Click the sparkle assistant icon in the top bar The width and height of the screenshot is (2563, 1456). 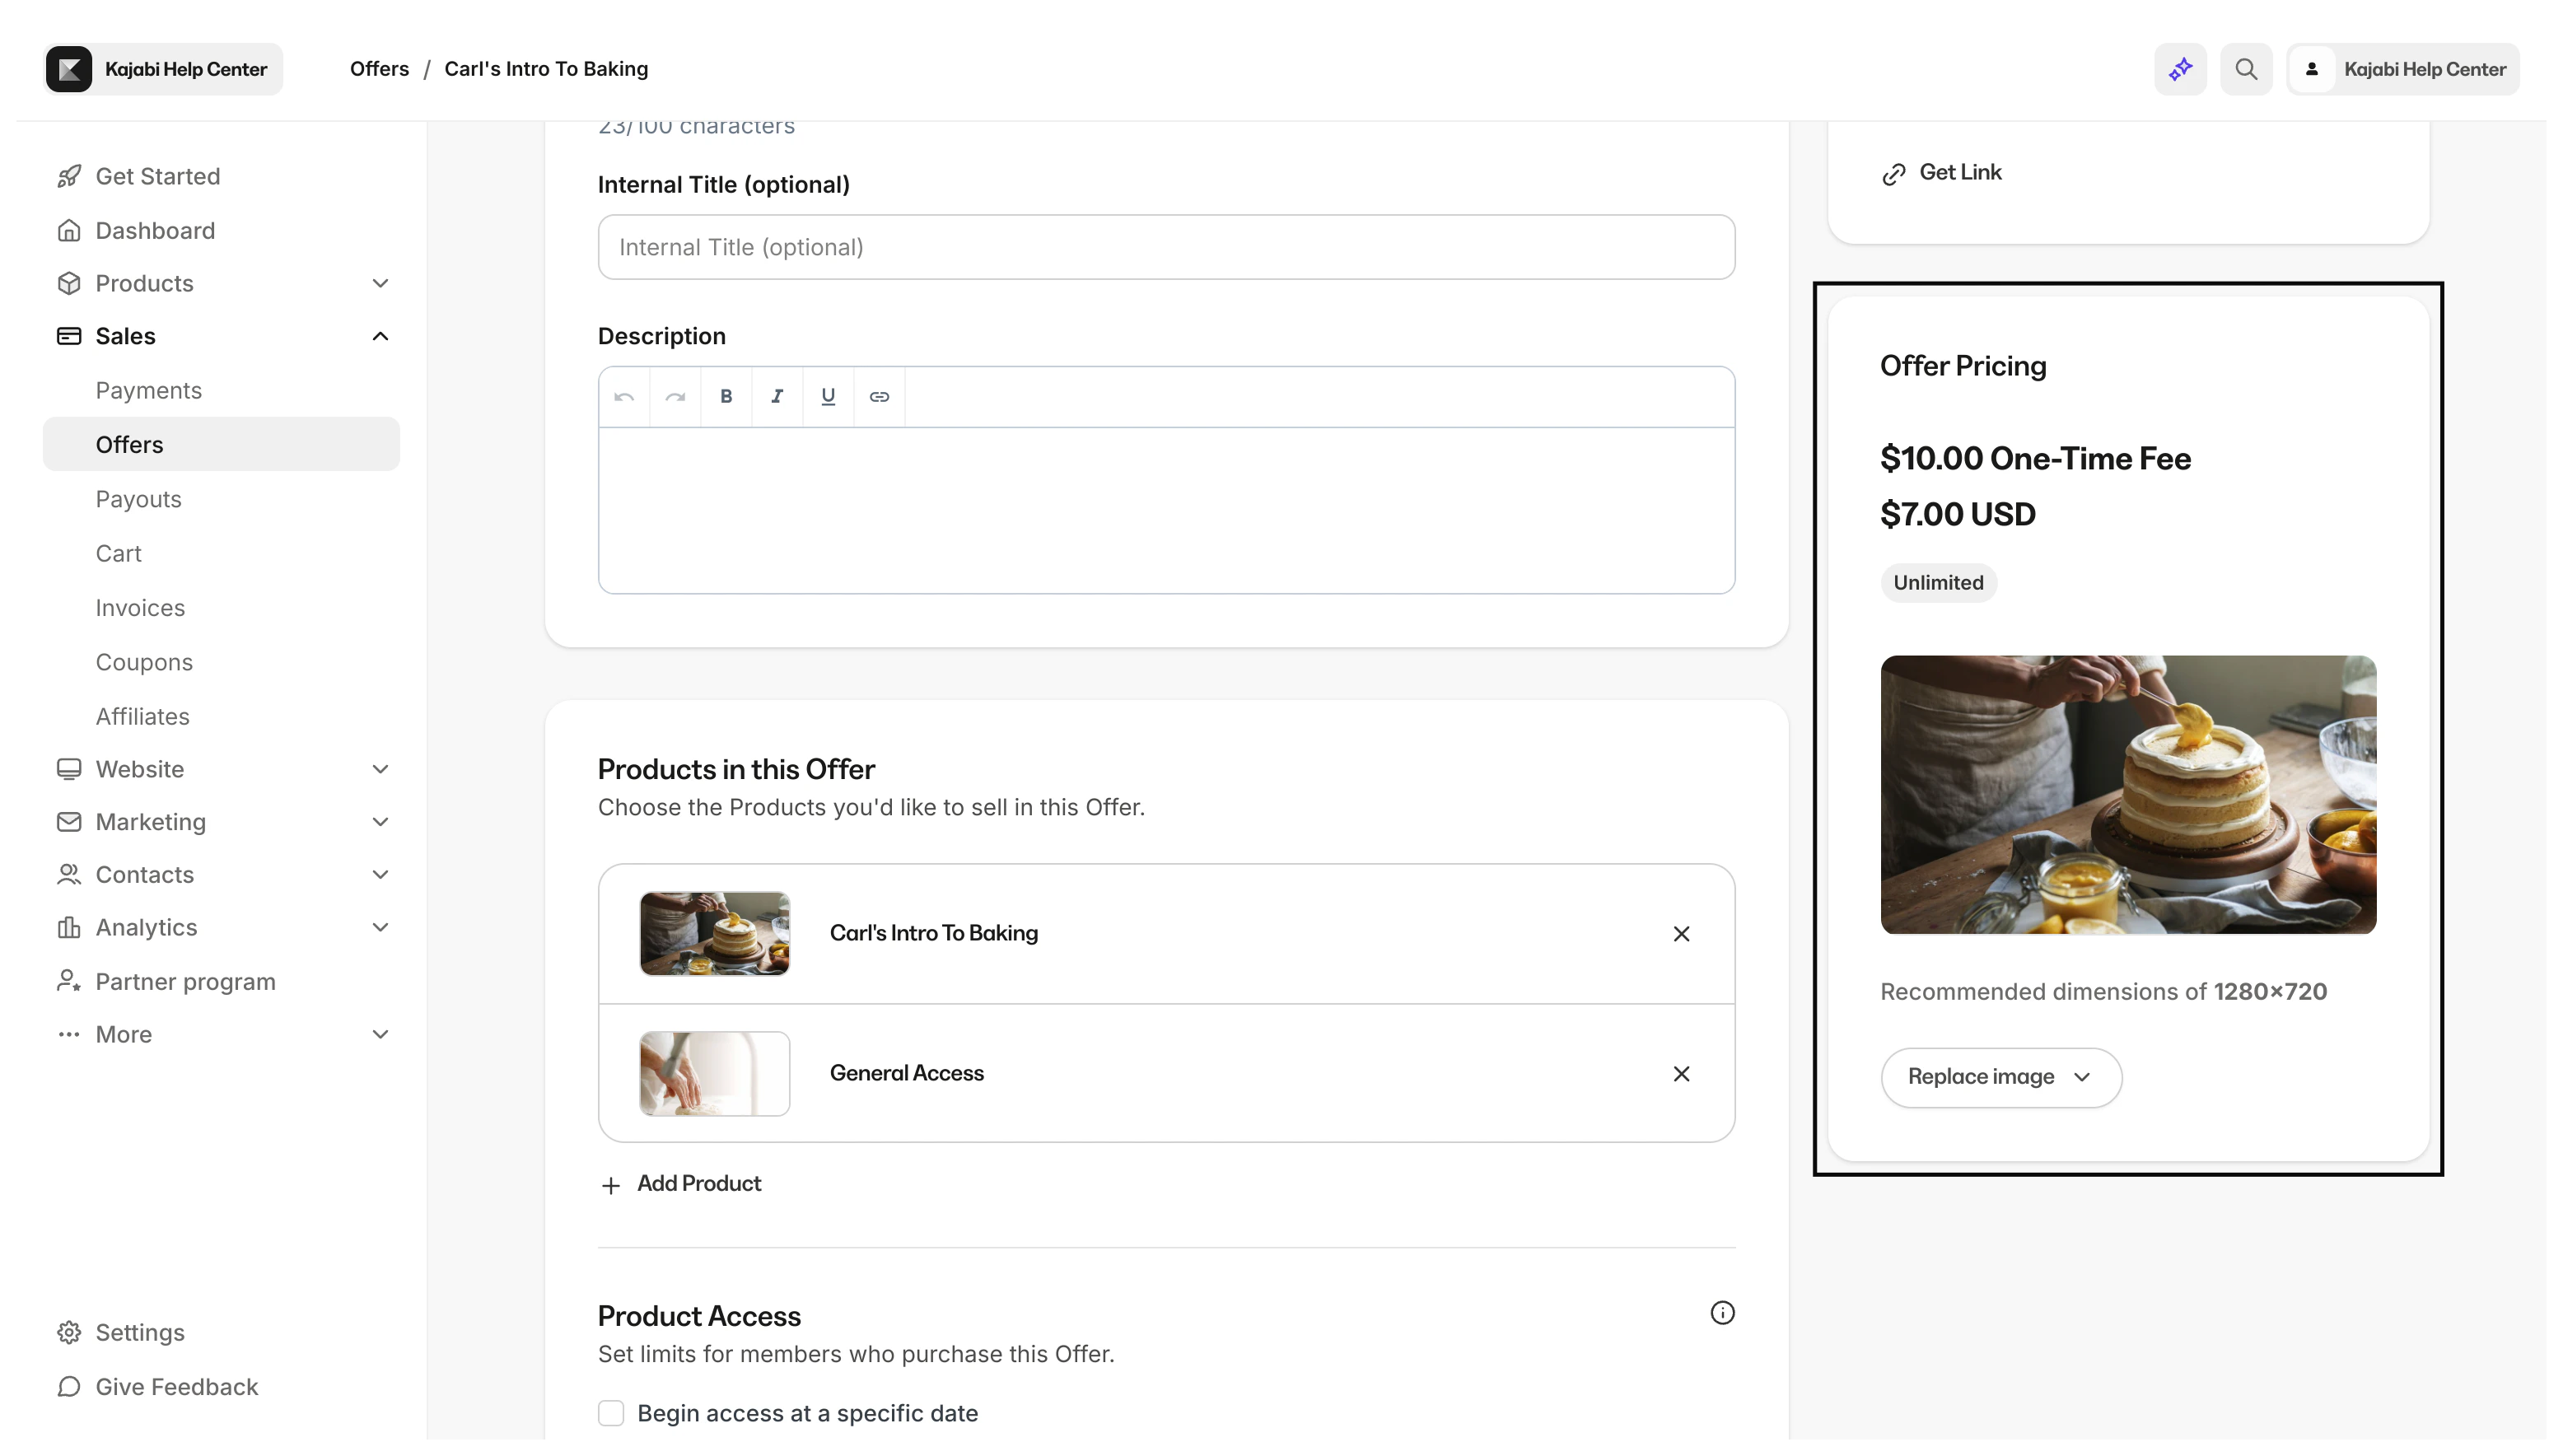click(2179, 68)
